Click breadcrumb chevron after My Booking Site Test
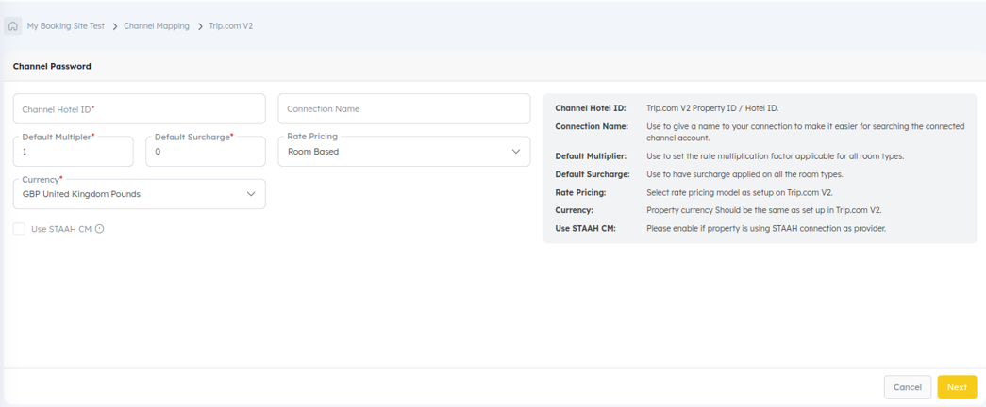Viewport: 986px width, 407px height. click(114, 26)
